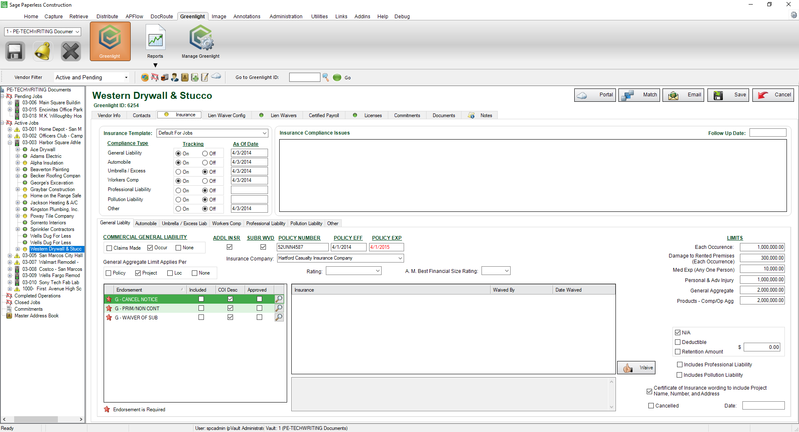
Task: Click the Policy Number field
Action: point(303,247)
